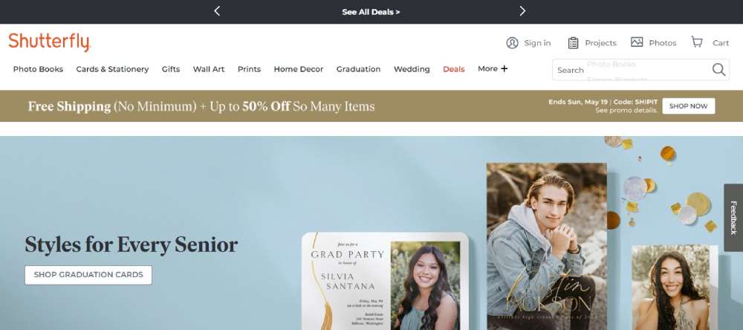The height and width of the screenshot is (330, 743).
Task: Open the shopping Cart icon
Action: tap(697, 42)
